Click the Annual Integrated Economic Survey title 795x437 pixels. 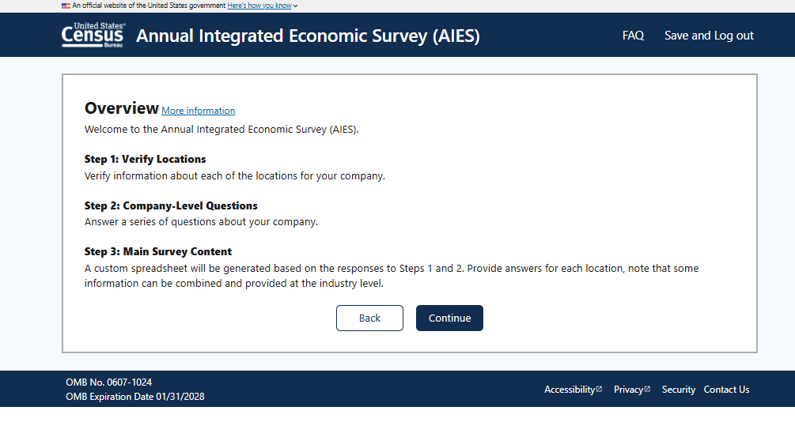coord(308,36)
